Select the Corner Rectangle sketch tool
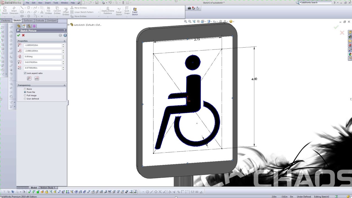This screenshot has height=198, width=352. pyautogui.click(x=22, y=12)
